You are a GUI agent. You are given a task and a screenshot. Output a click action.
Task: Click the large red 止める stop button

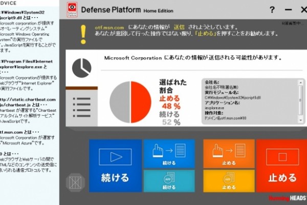(281, 166)
